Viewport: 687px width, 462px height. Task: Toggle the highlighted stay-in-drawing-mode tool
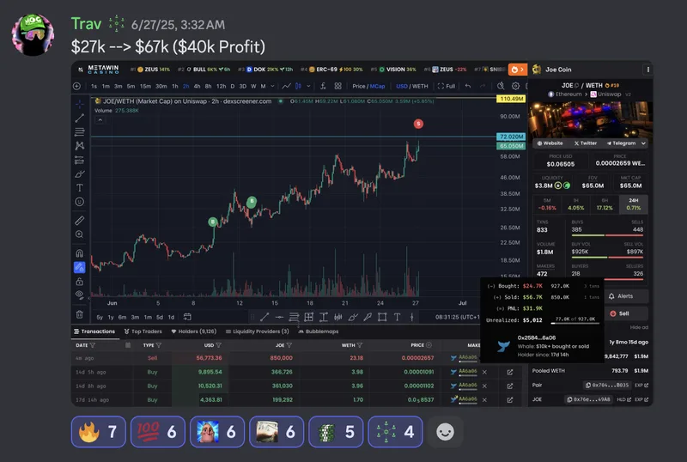click(x=79, y=267)
